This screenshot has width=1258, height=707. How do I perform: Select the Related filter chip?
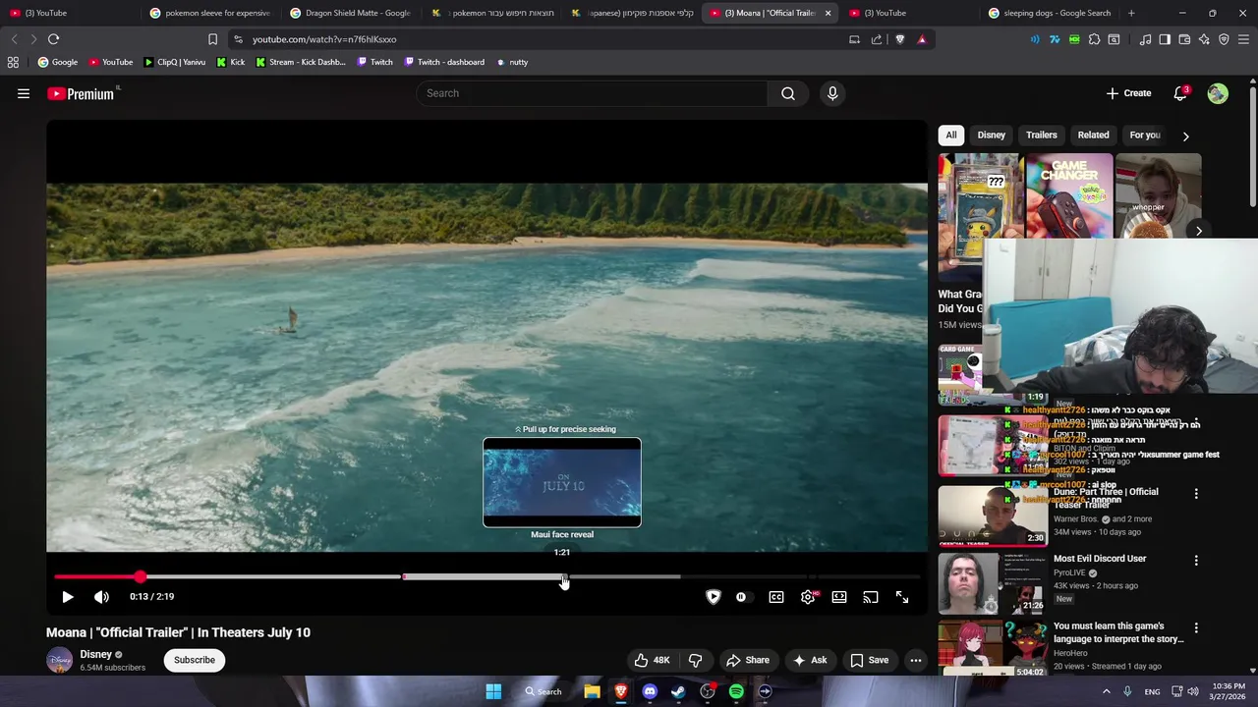(1093, 136)
